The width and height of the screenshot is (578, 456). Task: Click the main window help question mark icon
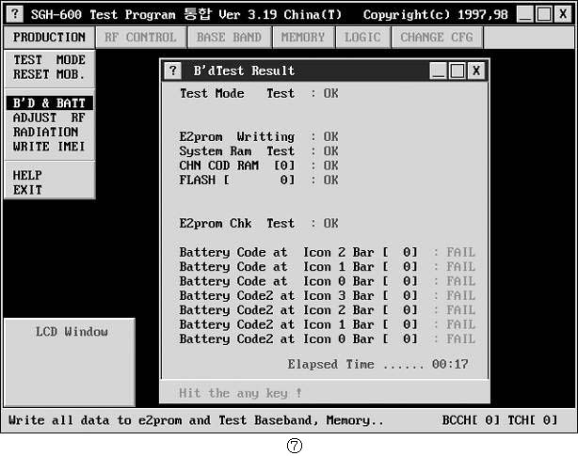(x=15, y=15)
